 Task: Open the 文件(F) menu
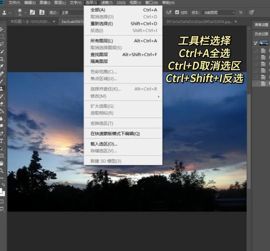coord(14,3)
